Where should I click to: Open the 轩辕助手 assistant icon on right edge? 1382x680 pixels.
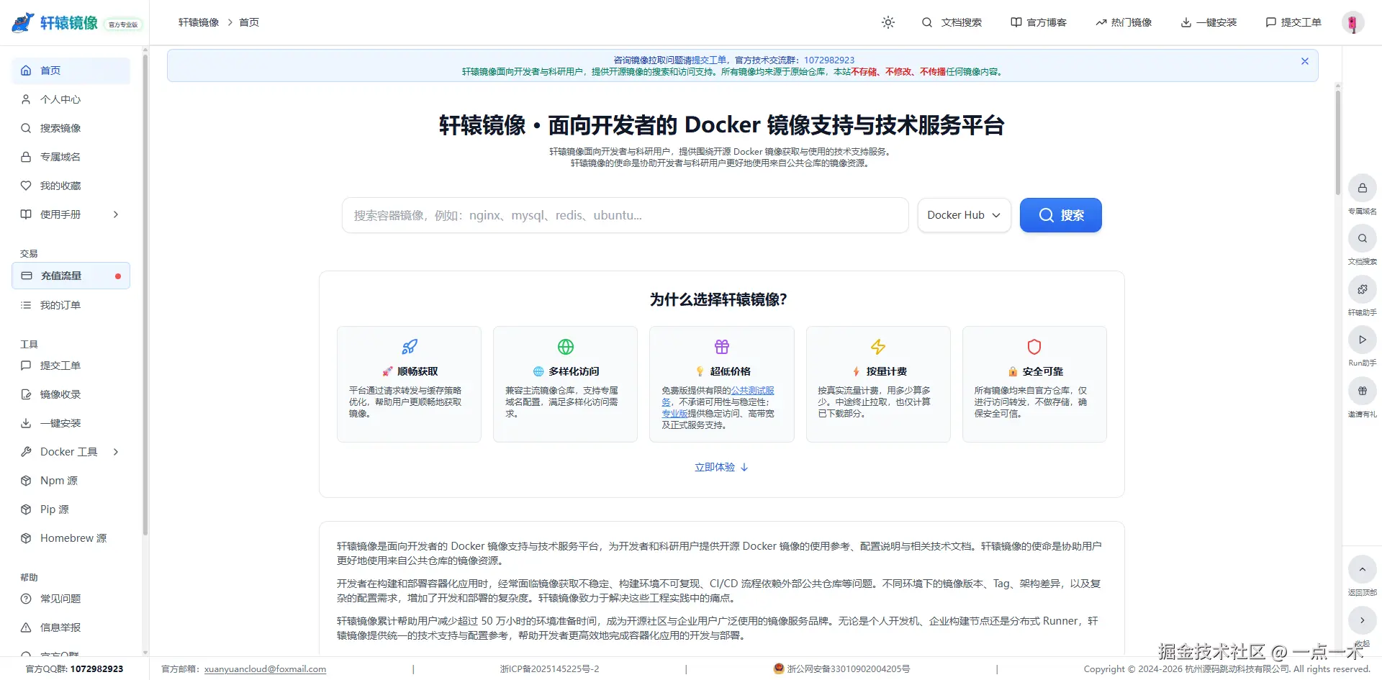[1362, 289]
